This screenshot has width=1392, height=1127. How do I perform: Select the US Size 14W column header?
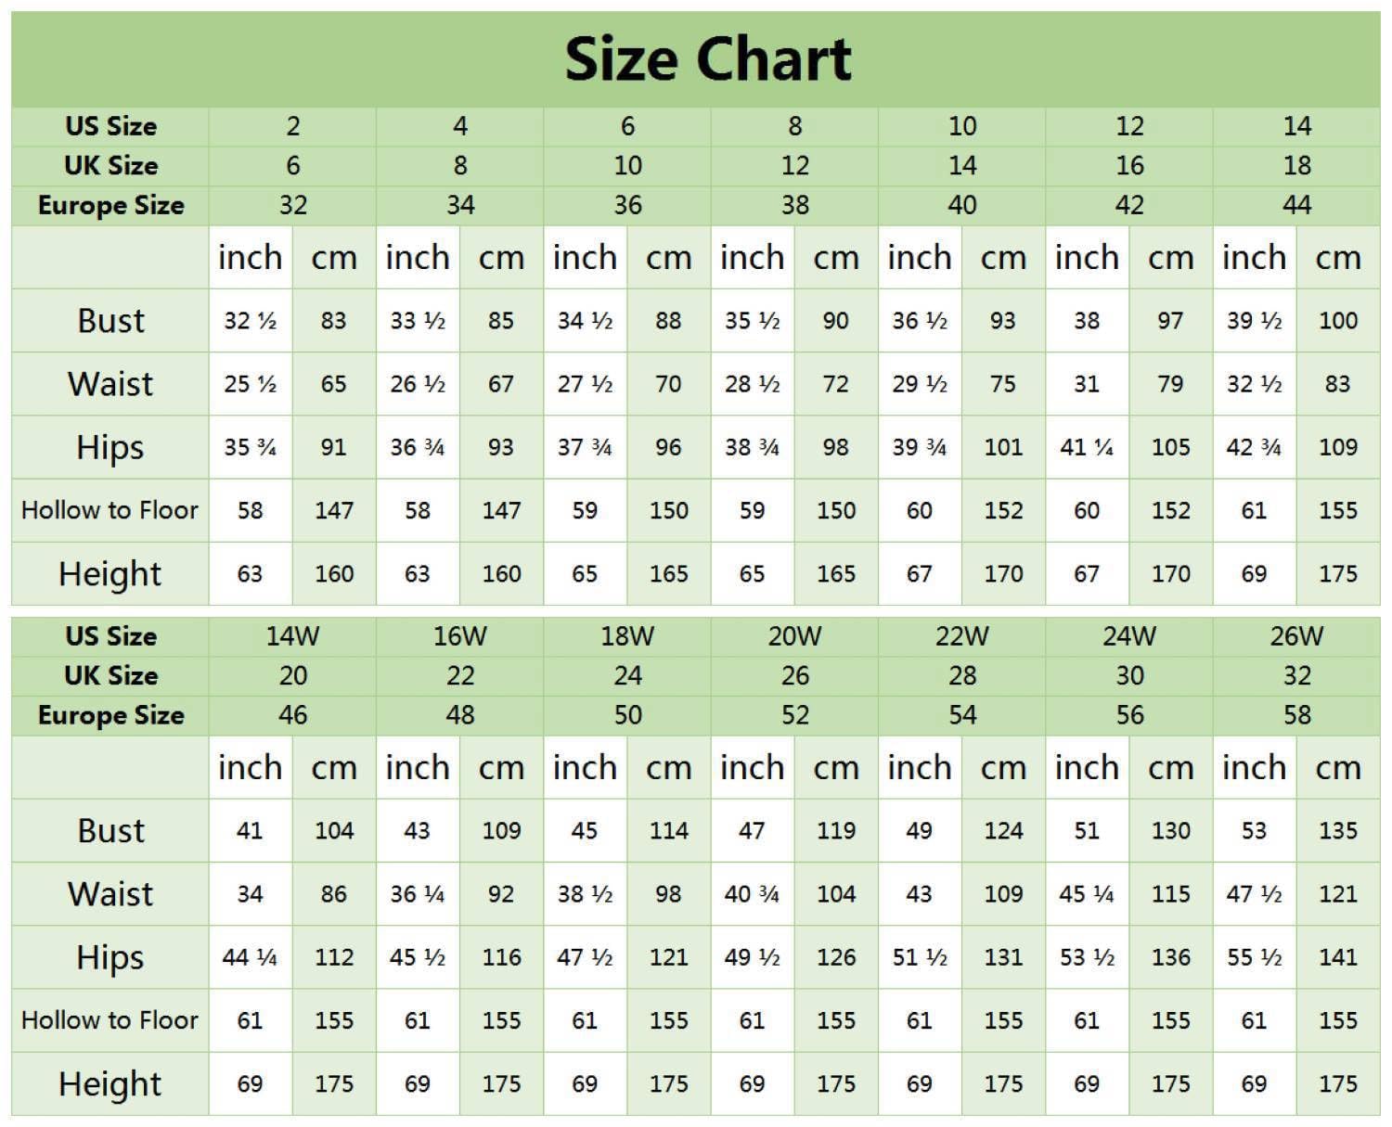293,636
